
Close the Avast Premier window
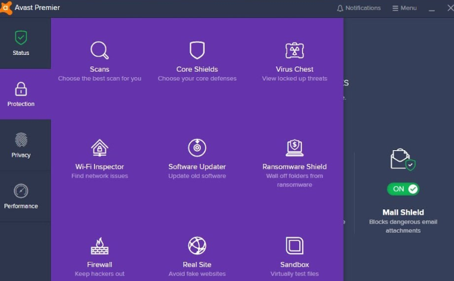tap(450, 8)
